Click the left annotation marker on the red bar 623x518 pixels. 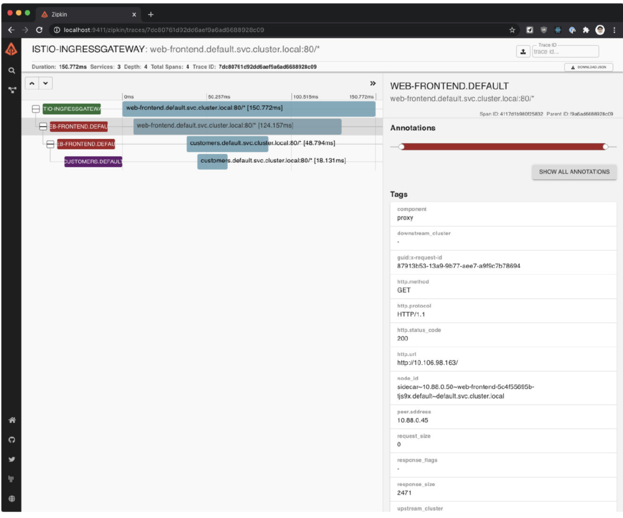402,147
